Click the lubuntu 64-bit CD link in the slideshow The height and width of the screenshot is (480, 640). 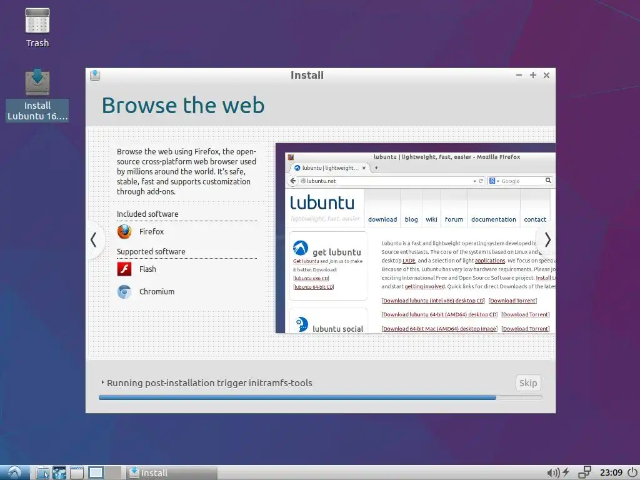[x=314, y=287]
